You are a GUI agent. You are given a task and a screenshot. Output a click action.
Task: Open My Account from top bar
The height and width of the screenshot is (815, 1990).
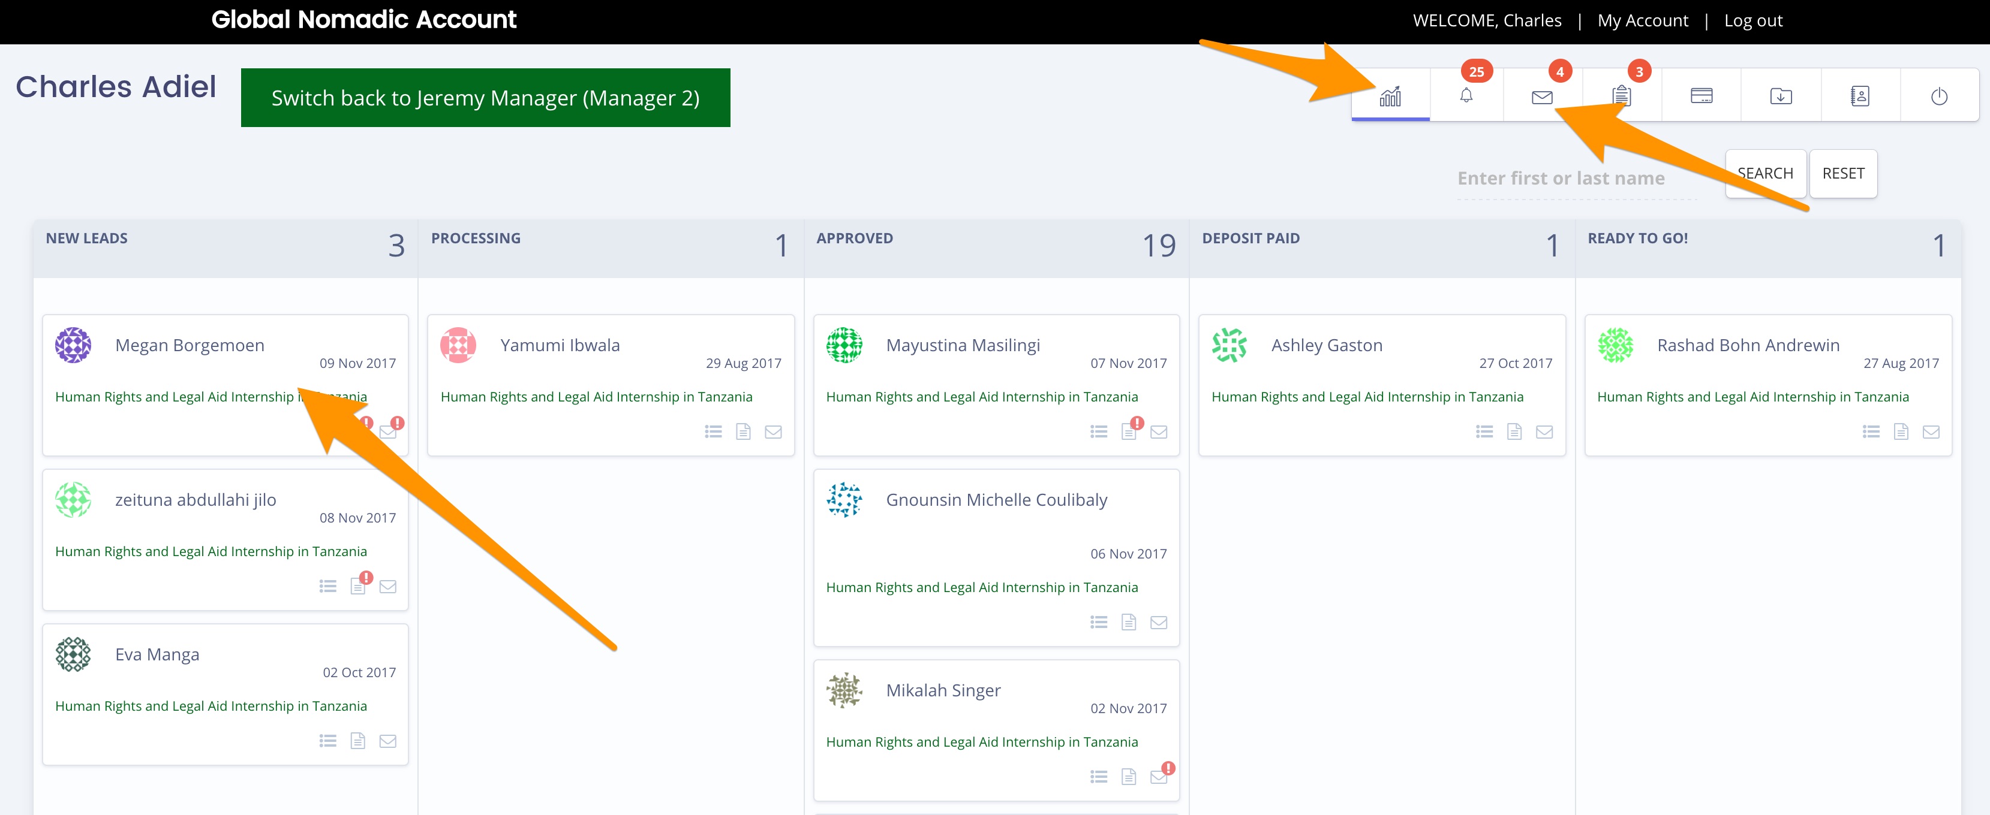[x=1642, y=21]
